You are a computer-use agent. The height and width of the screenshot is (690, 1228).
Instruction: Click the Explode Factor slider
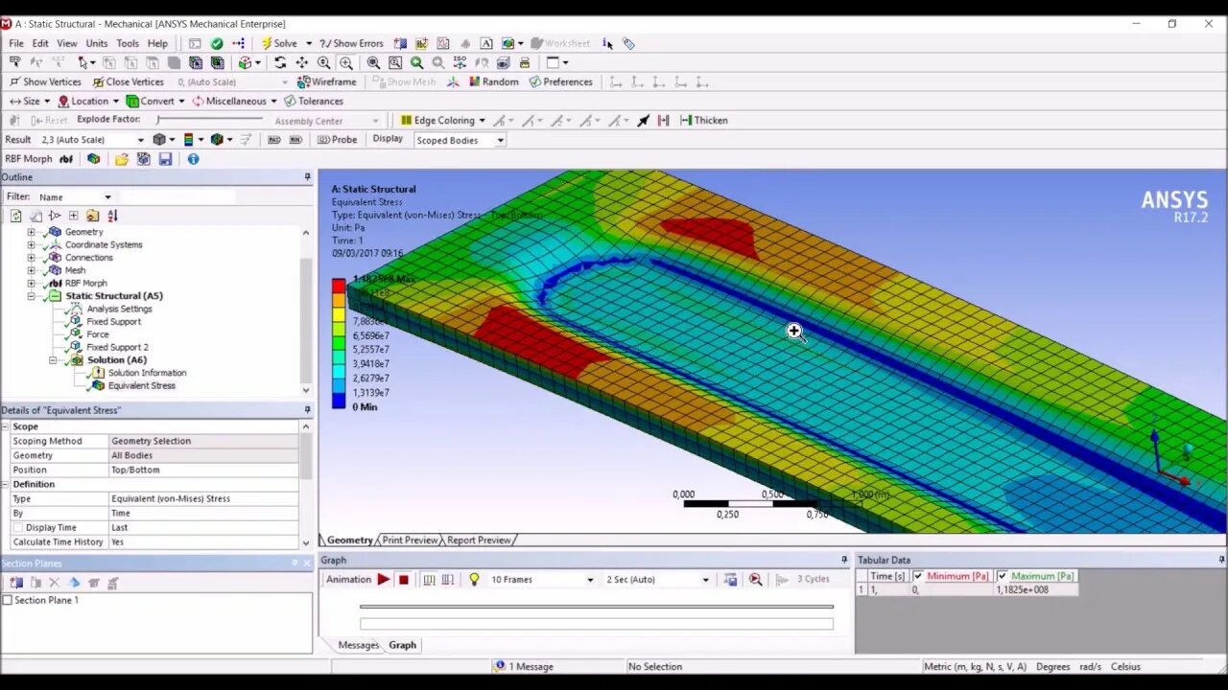pos(210,120)
